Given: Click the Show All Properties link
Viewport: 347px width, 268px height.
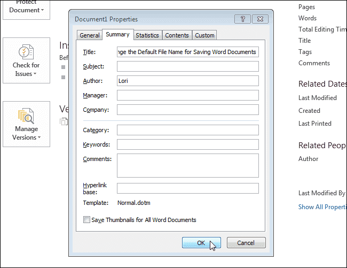Looking at the screenshot, I should tap(322, 206).
